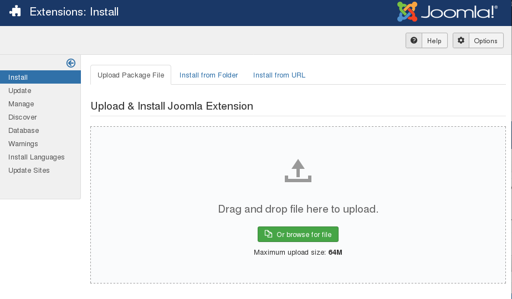Viewport: 512px width, 299px height.
Task: Click the Joomla! logo
Action: point(447,12)
